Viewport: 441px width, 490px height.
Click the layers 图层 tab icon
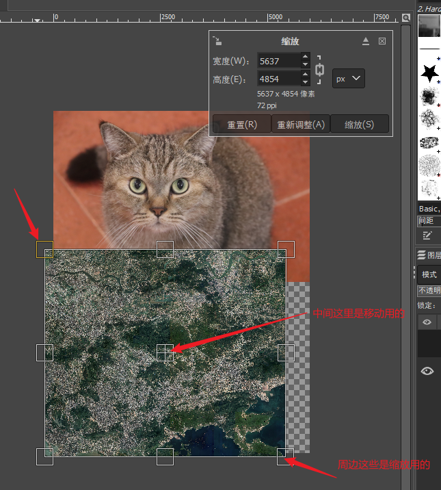(x=422, y=255)
